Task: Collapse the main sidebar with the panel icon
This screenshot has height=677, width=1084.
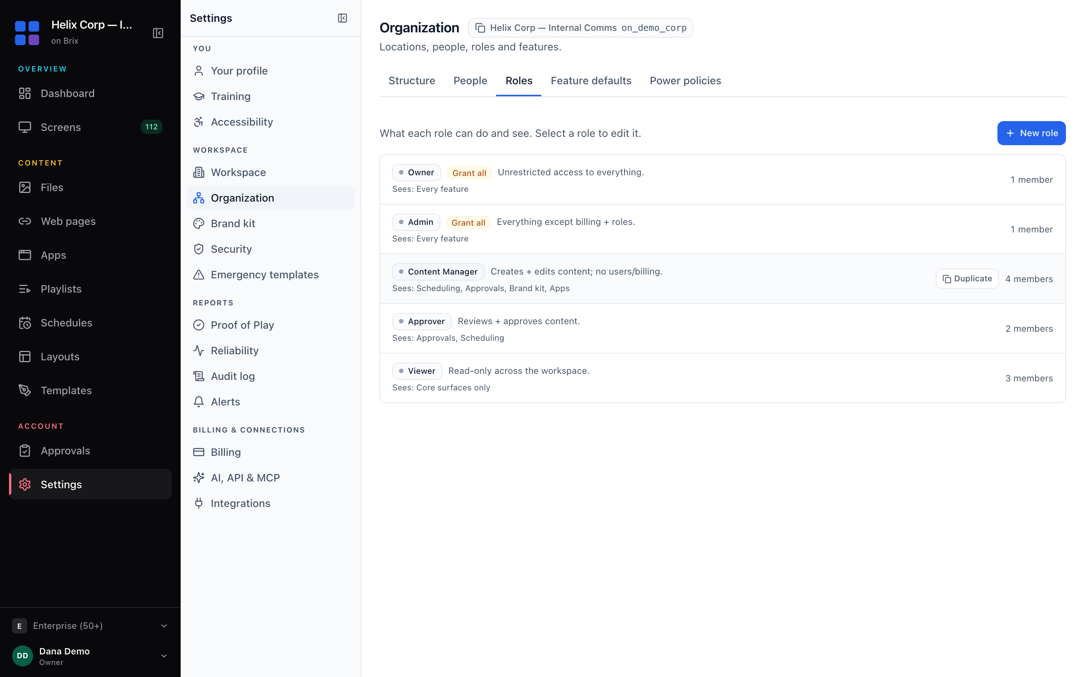Action: coord(158,33)
